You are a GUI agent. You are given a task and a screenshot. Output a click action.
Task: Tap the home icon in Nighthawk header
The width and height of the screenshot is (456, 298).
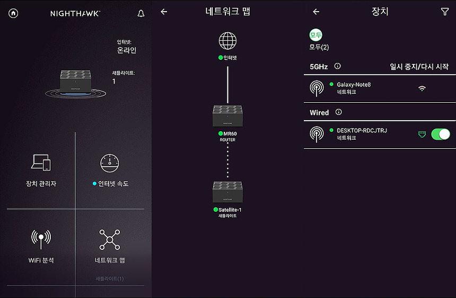[13, 13]
